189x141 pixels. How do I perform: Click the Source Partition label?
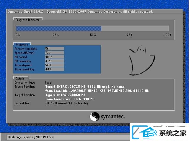coord(25,87)
